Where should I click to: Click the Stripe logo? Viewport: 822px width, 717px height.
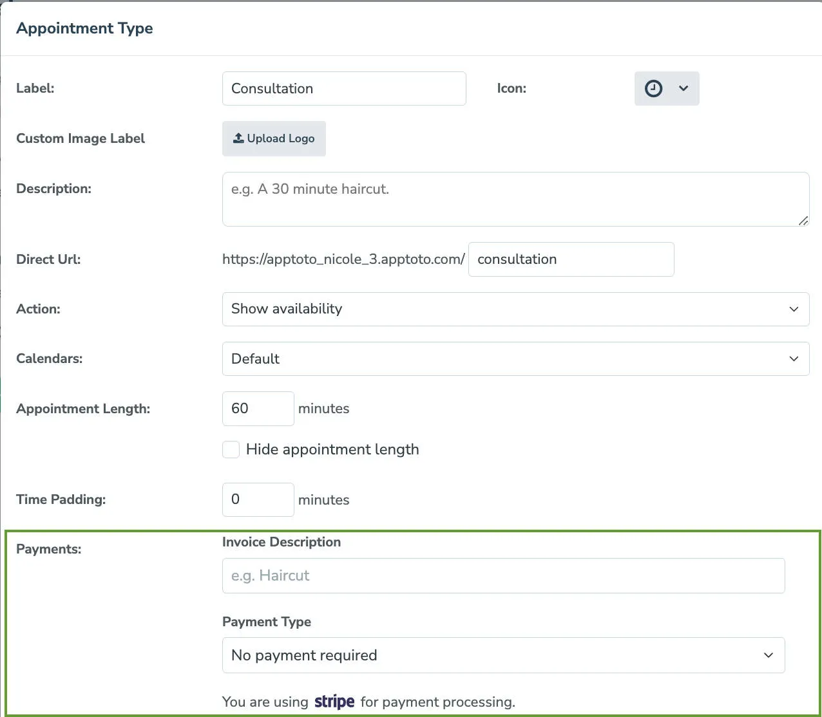[x=334, y=702]
